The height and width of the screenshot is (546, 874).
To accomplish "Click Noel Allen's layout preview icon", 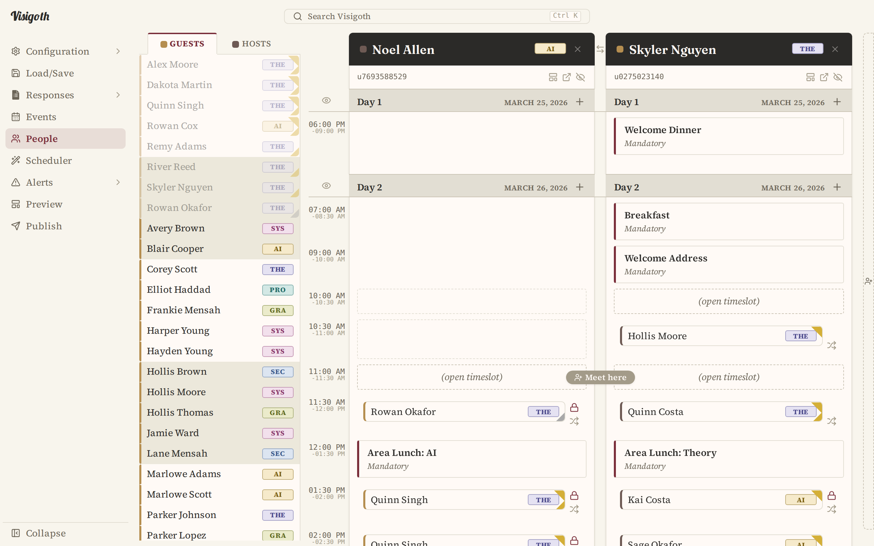I will (553, 77).
